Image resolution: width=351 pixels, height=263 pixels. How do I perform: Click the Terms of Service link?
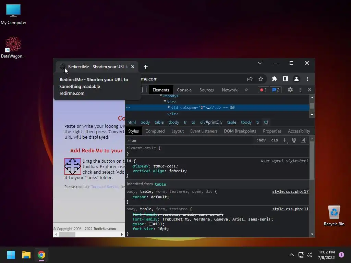pyautogui.click(x=105, y=187)
